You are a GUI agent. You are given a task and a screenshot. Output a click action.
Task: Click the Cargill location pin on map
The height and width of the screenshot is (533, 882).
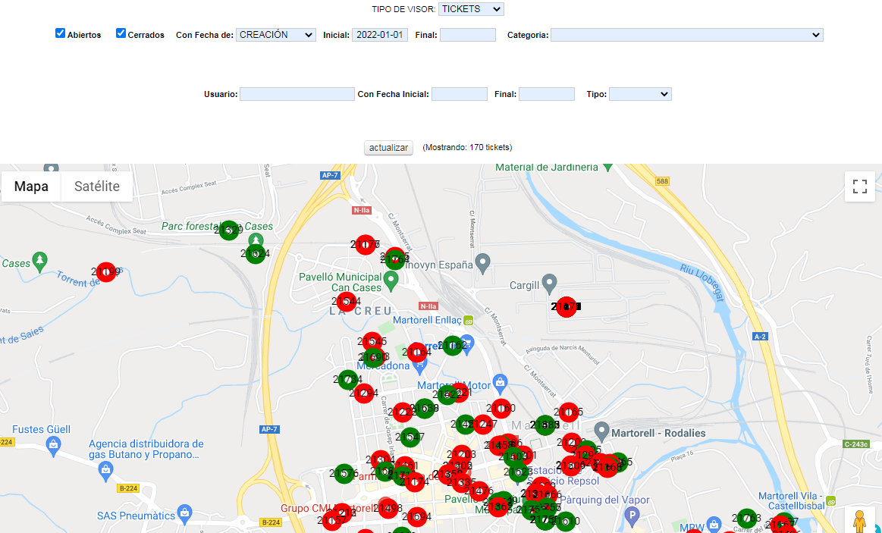tap(550, 282)
